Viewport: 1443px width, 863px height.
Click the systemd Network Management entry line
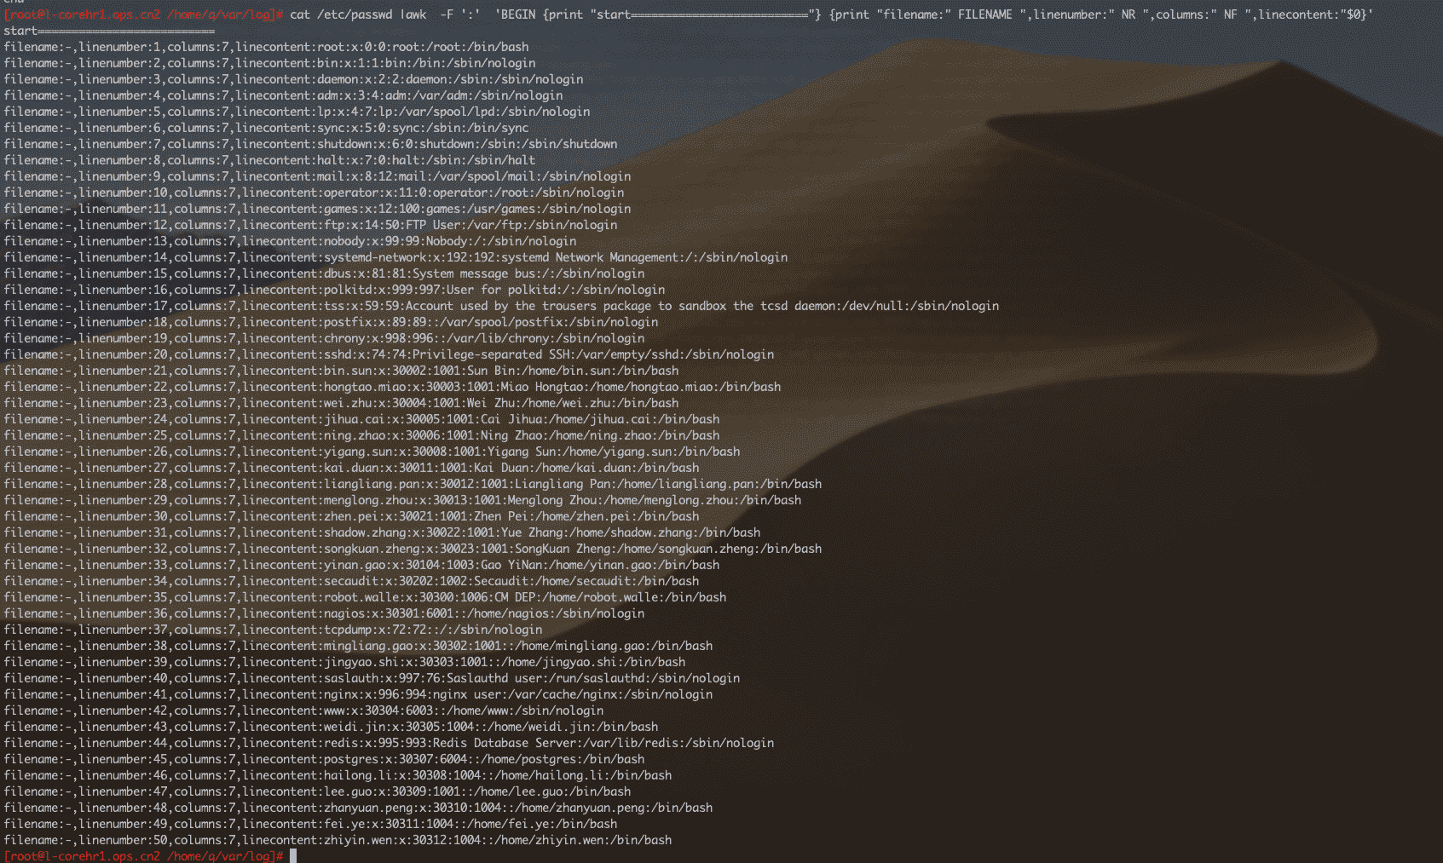[395, 257]
